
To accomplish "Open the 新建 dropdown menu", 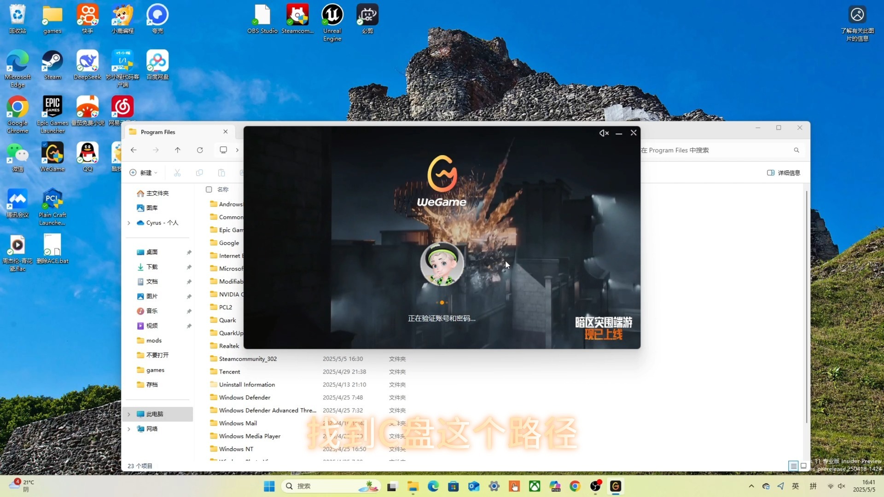I will [x=144, y=173].
